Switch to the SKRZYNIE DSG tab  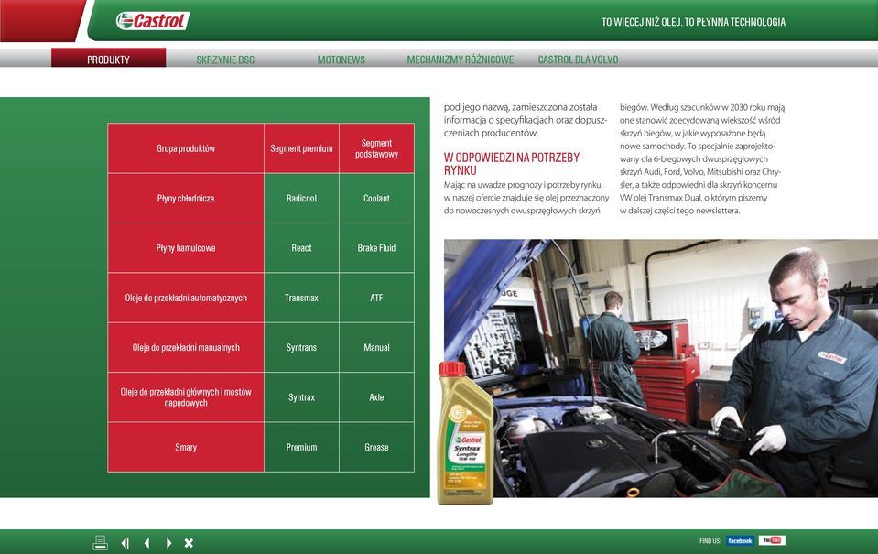(225, 60)
